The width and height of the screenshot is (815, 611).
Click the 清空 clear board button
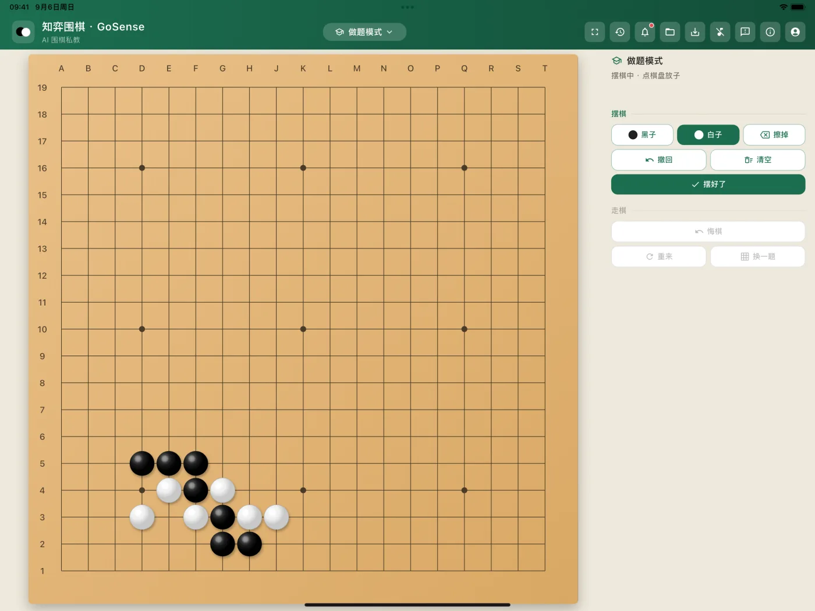pos(757,160)
